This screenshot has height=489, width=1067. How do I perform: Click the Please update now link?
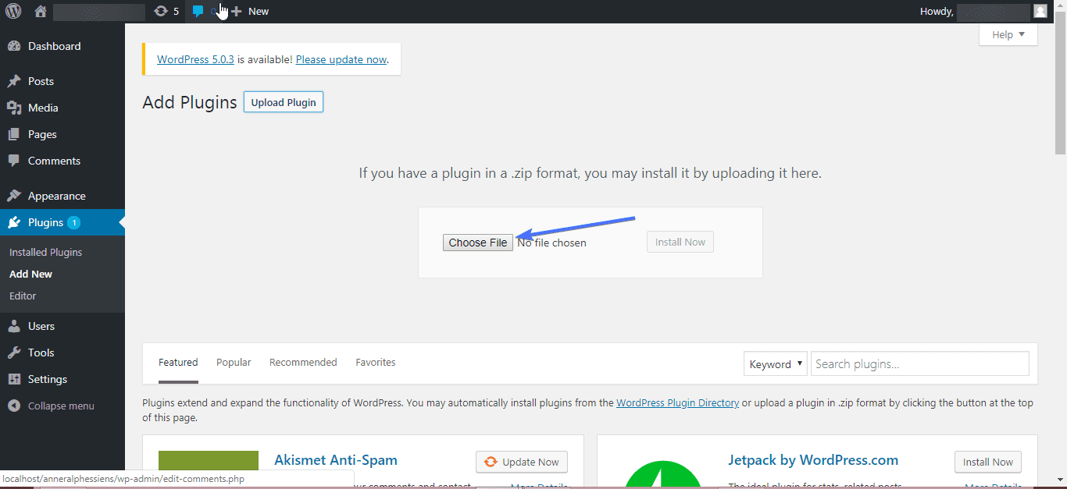coord(341,59)
